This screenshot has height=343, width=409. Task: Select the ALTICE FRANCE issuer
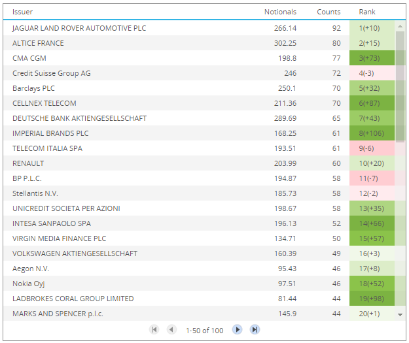tap(38, 43)
